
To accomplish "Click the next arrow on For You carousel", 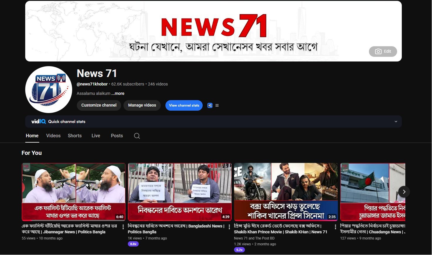I will [404, 192].
